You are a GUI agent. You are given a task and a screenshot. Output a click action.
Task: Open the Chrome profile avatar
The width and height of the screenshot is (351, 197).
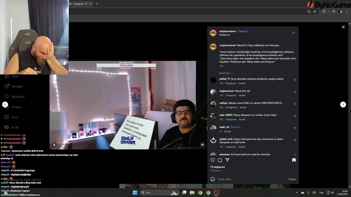340,11
